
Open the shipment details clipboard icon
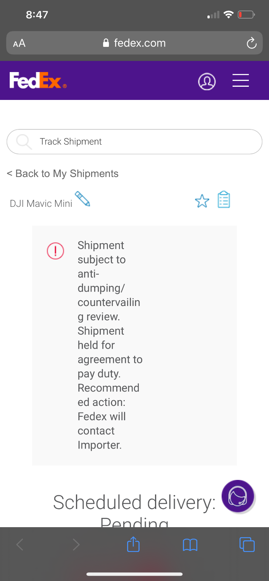click(224, 200)
